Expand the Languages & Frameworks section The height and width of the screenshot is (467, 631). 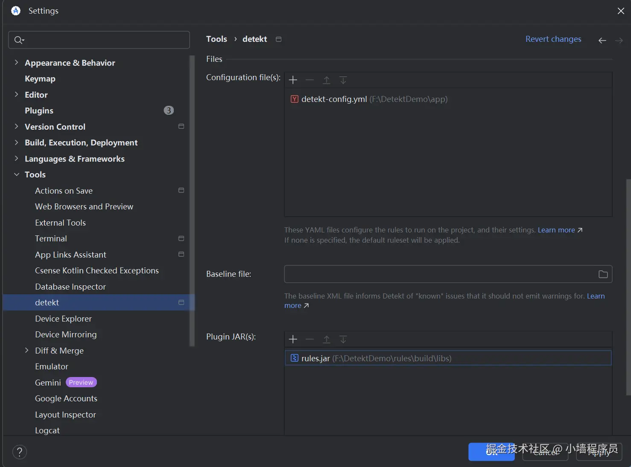click(16, 159)
